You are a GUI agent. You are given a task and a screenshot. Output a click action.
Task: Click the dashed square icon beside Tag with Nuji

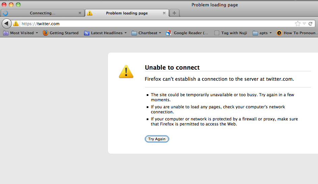217,33
